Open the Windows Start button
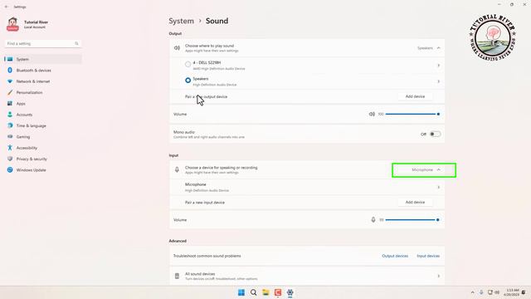Viewport: 531px width, 299px height. point(241,292)
